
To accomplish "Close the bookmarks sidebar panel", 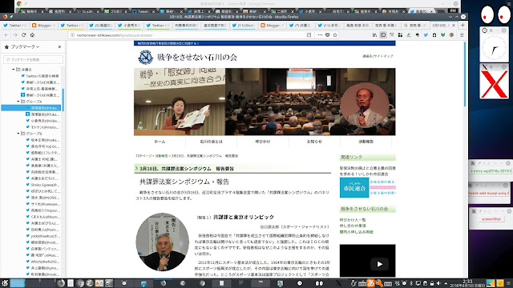I will [x=59, y=47].
